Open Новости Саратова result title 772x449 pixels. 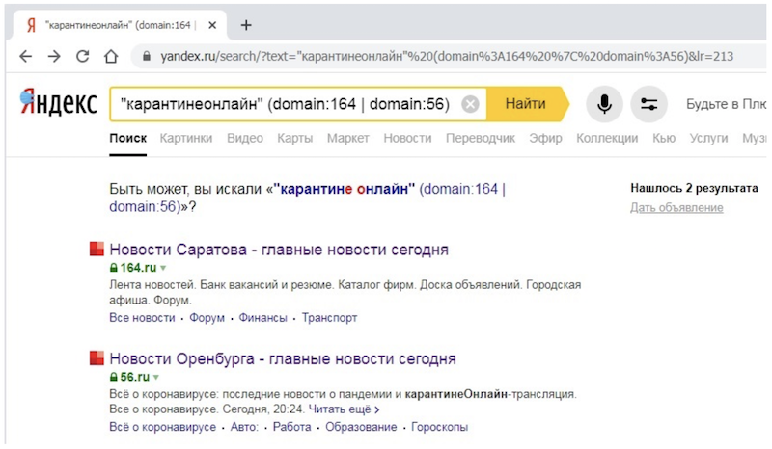click(279, 250)
